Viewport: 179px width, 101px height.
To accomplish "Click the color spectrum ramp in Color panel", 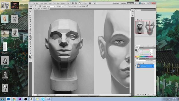I will 144,57.
